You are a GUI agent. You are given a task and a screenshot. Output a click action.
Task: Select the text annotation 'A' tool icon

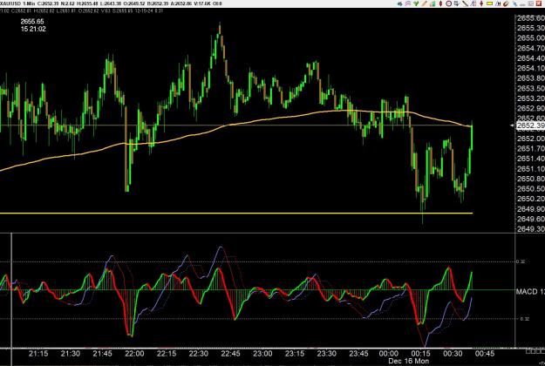pyautogui.click(x=498, y=3)
